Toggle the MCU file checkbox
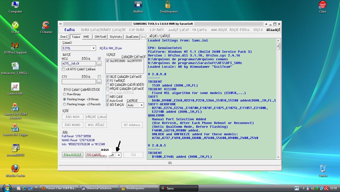The height and width of the screenshot is (192, 340). (99, 59)
